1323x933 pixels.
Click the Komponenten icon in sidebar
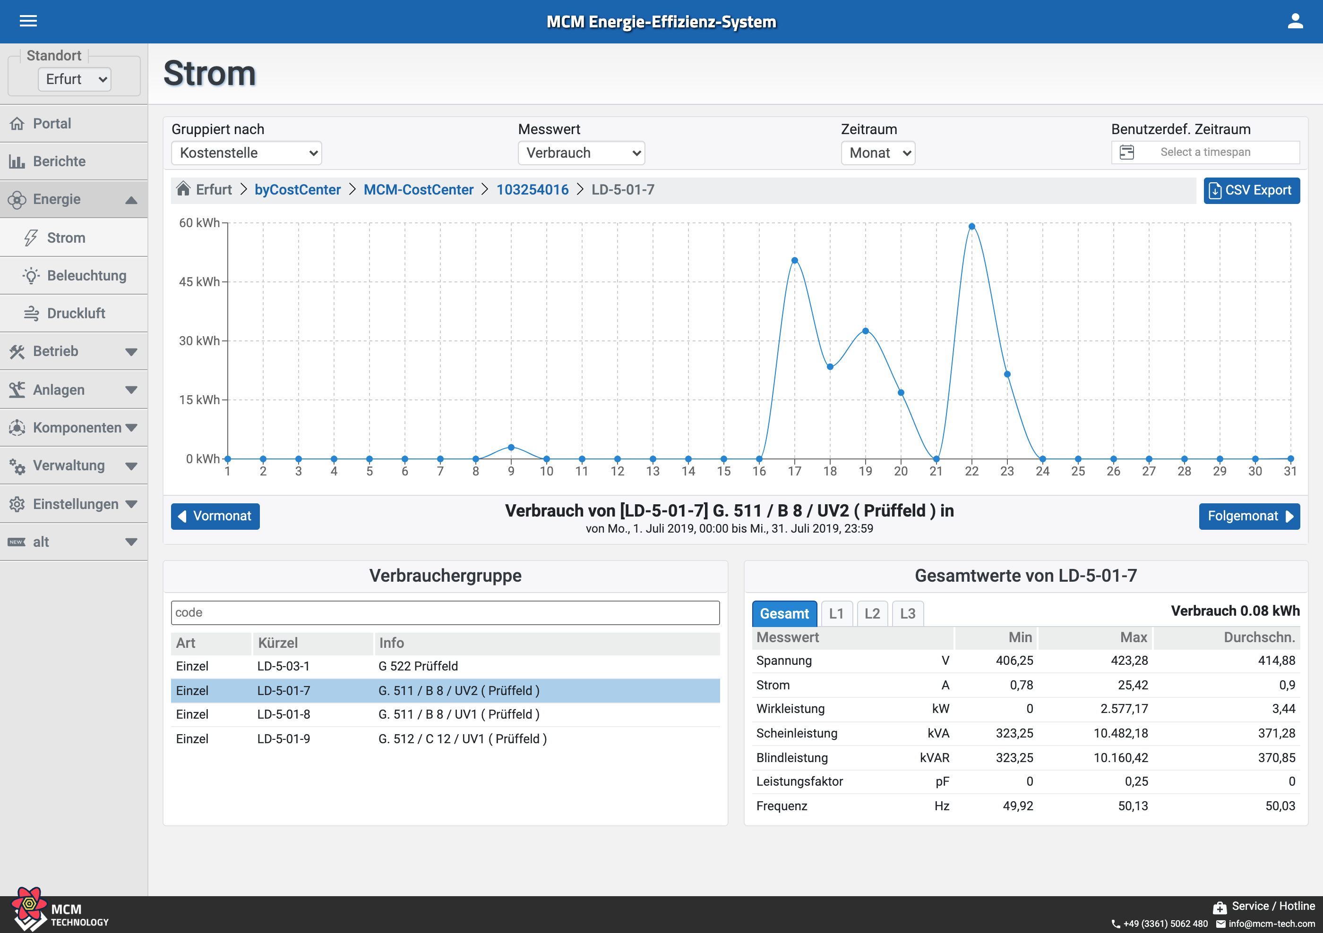[17, 428]
